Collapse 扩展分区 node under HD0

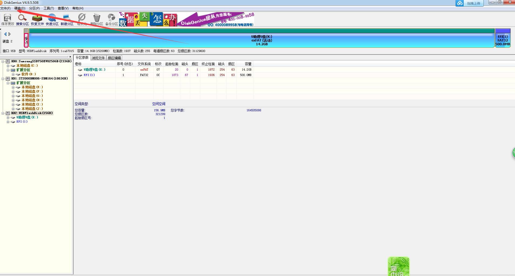[x=8, y=70]
